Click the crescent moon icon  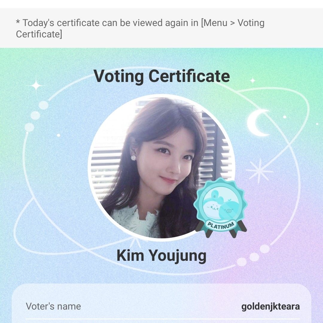258,123
